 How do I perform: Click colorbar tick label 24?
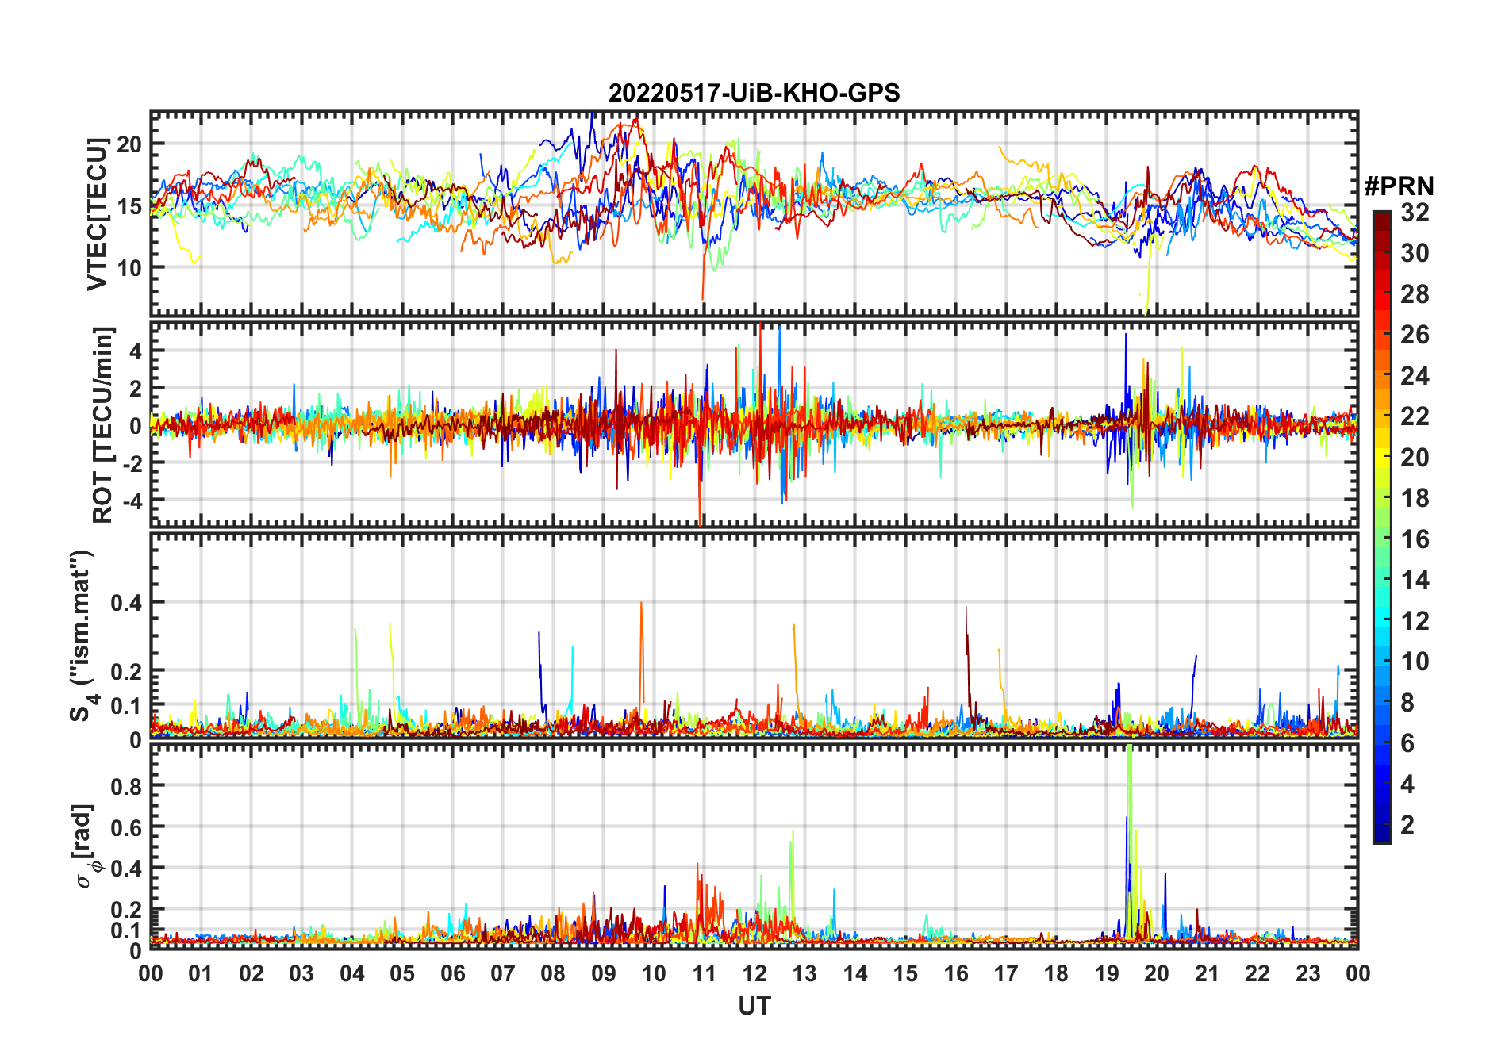(x=1415, y=376)
